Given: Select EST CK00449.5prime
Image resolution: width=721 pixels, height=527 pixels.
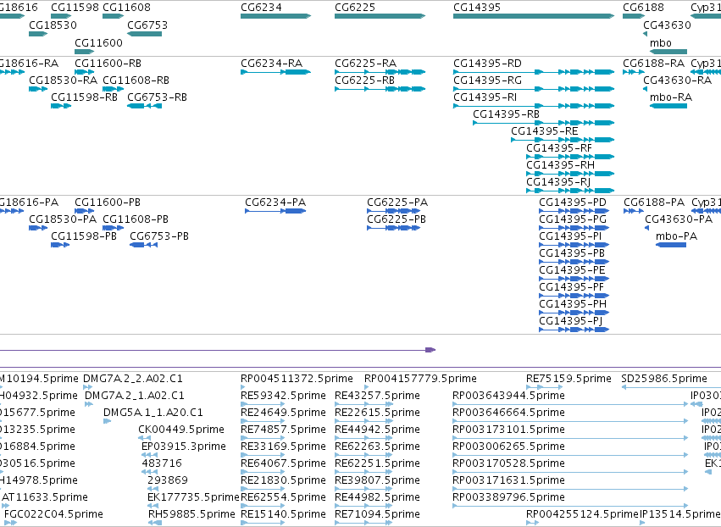Looking at the screenshot, I should point(181,429).
